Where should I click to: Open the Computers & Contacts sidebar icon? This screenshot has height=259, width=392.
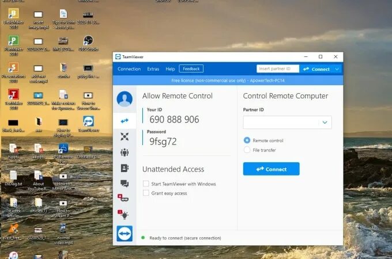point(125,168)
